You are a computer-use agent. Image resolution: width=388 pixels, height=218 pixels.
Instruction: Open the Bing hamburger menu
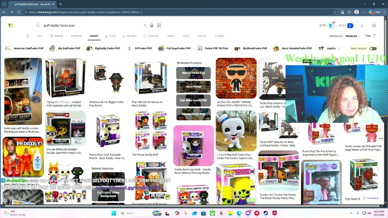click(x=374, y=25)
